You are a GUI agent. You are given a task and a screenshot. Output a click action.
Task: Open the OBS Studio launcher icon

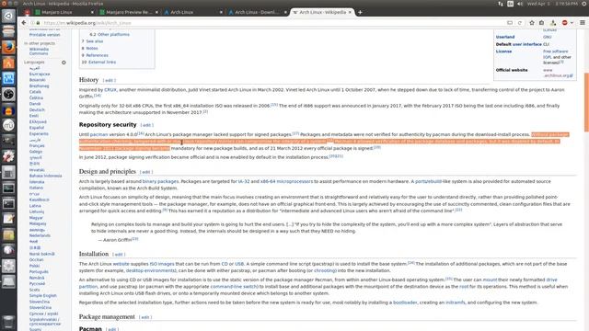click(8, 94)
